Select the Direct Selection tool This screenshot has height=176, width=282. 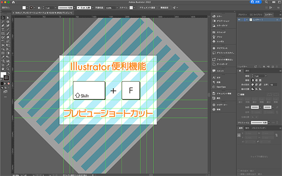[8, 18]
